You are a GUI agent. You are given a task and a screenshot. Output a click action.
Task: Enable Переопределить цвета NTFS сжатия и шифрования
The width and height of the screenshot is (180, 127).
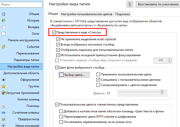61,117
